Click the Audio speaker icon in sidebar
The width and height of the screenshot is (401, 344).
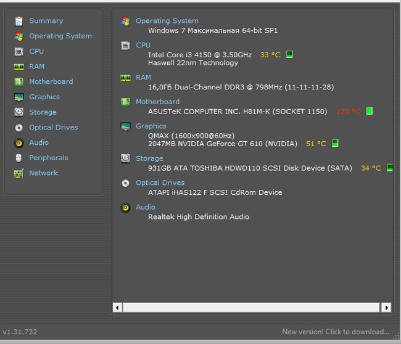(x=19, y=143)
